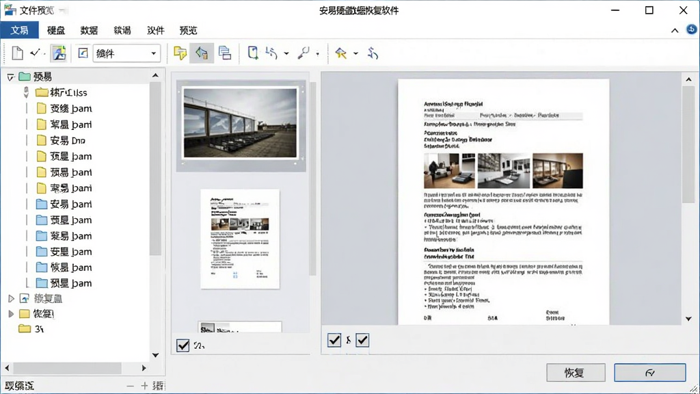Click the outlined button right of the 恢复 button

click(650, 373)
